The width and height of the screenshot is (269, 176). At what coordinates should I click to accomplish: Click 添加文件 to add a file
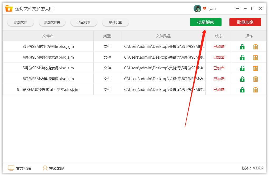[20, 22]
